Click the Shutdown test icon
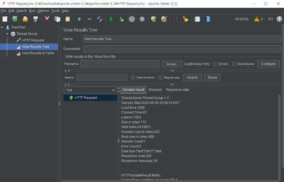This screenshot has height=182, width=284. 142,19
